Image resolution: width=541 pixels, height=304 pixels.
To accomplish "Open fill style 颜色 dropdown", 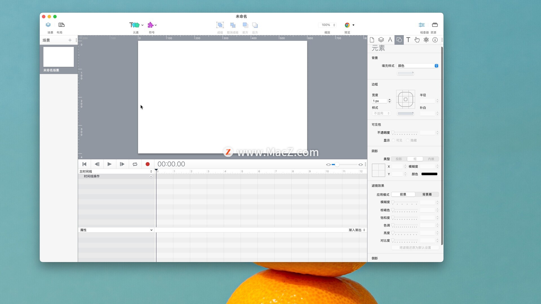I will (x=418, y=66).
